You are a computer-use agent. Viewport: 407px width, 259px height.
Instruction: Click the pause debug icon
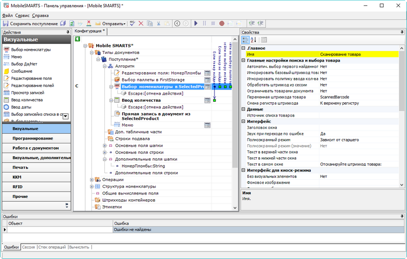coord(204,23)
